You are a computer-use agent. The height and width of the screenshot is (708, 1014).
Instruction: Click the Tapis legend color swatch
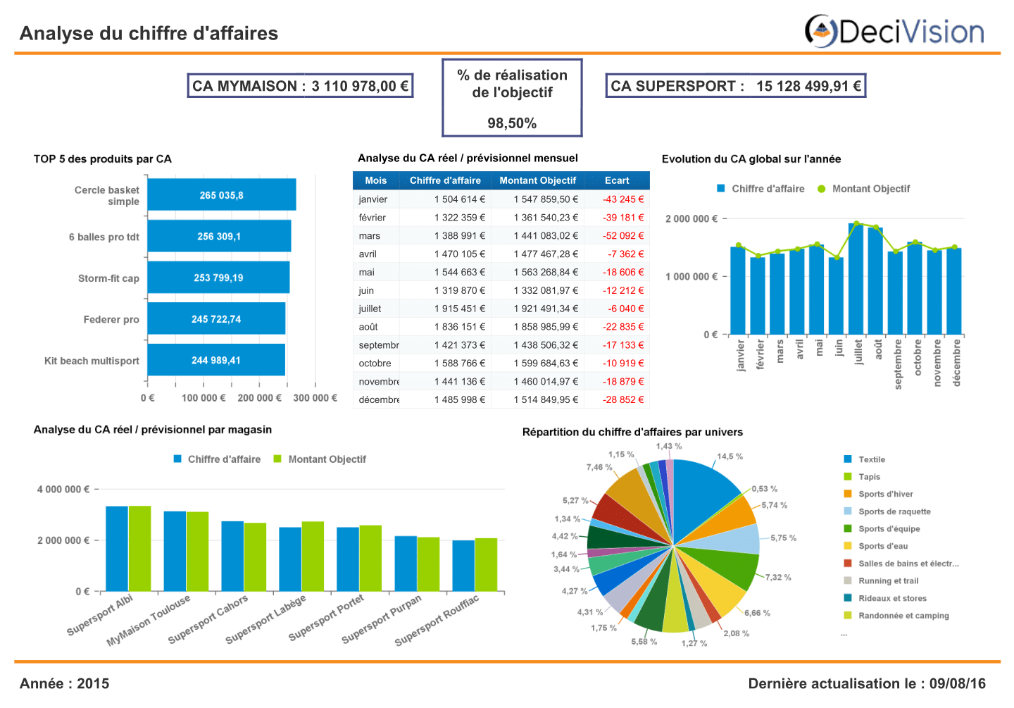click(848, 477)
